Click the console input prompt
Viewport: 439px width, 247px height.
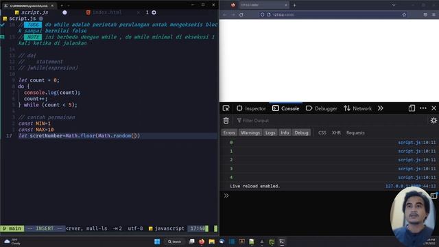coord(308,196)
